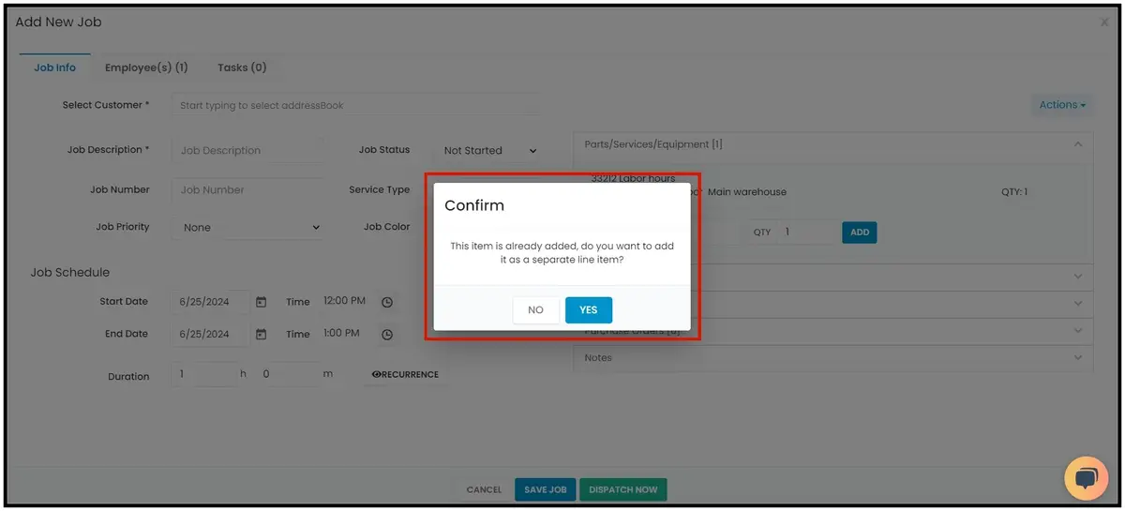Open the Job Priority dropdown

point(247,227)
